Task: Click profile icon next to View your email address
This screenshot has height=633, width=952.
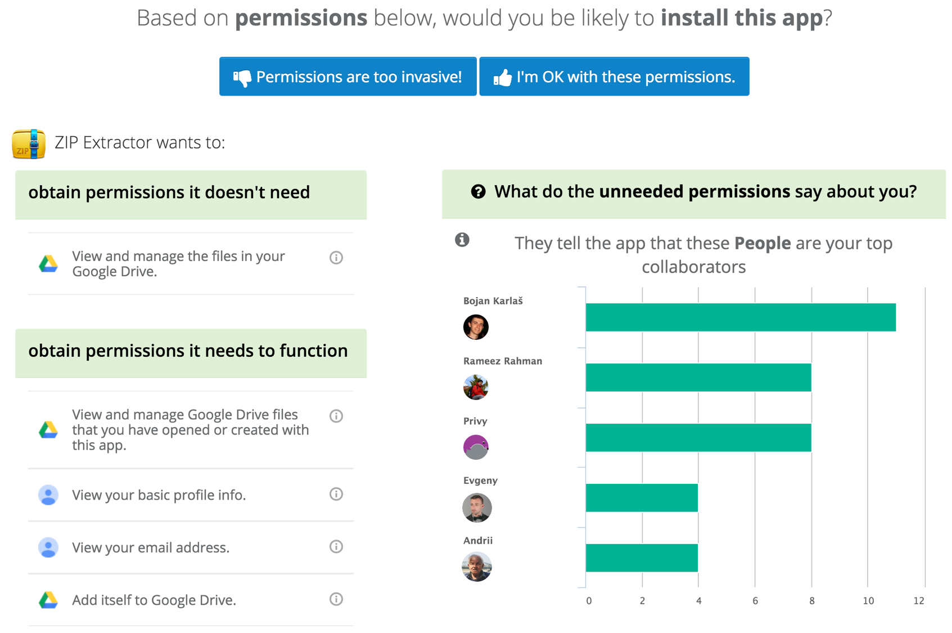Action: (48, 547)
